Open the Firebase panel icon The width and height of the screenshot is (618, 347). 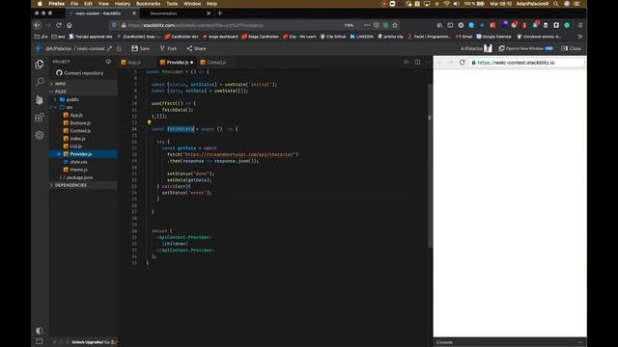click(40, 99)
